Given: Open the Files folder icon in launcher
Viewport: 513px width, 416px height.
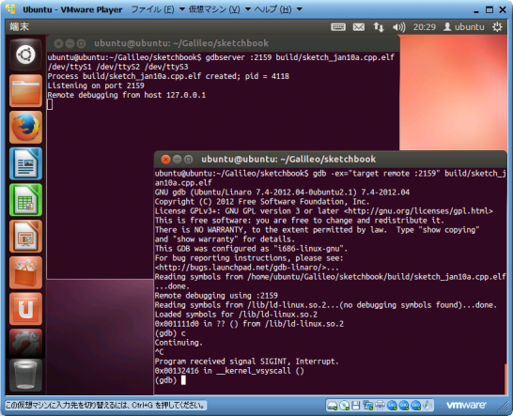Looking at the screenshot, I should [25, 90].
